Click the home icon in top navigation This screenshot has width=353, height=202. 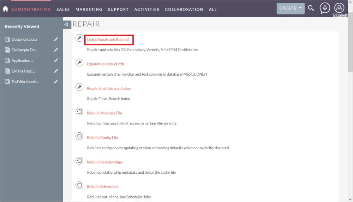point(5,9)
